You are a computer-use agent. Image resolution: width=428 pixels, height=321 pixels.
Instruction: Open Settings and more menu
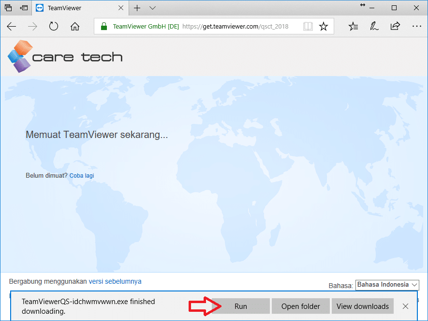click(x=417, y=26)
